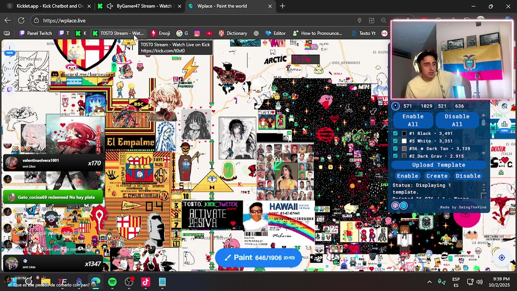The height and width of the screenshot is (291, 517).
Task: Open File Explorer folder in taskbar
Action: tap(46, 282)
